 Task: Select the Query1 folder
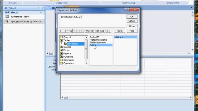[x=67, y=37]
